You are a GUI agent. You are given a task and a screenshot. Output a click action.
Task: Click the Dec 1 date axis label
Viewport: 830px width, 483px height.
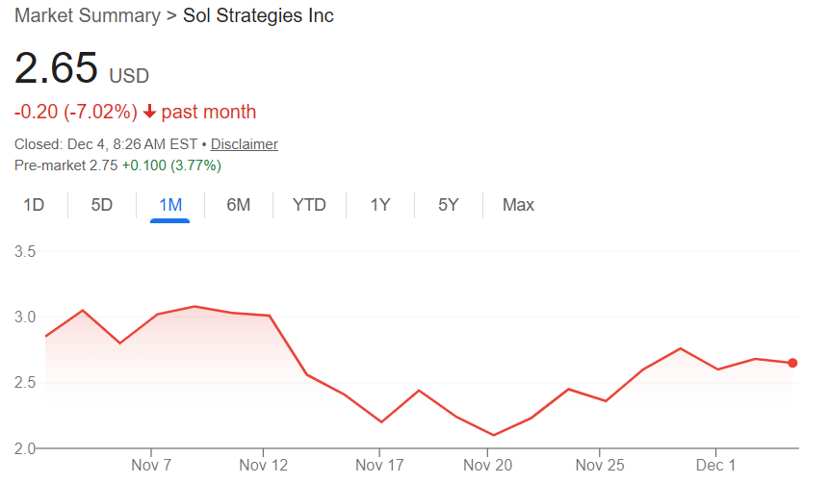click(716, 466)
